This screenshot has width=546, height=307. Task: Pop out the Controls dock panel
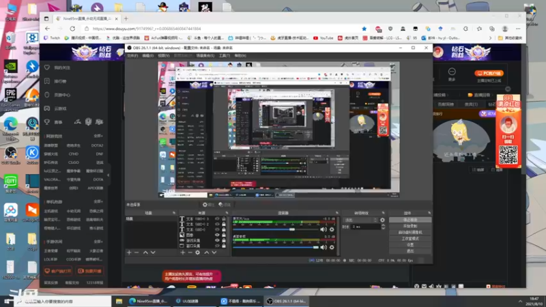pyautogui.click(x=429, y=213)
